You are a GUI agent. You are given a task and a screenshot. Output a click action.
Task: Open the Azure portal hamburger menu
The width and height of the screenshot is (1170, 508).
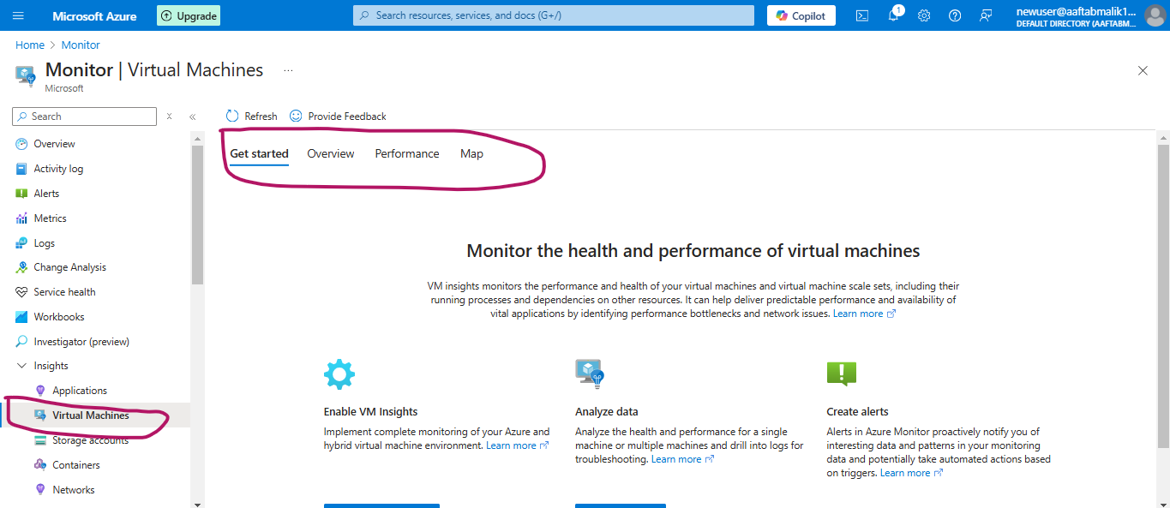(x=19, y=15)
